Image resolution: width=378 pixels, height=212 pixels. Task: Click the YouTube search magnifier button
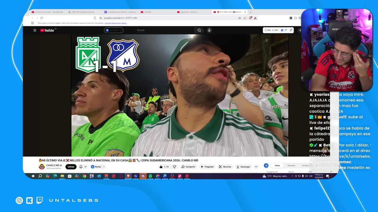coord(199,30)
